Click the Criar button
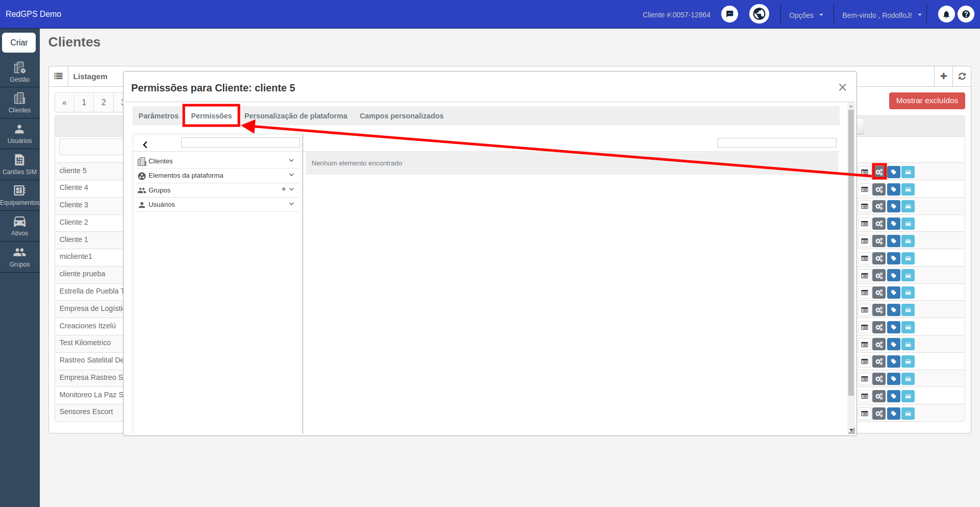 click(x=19, y=42)
